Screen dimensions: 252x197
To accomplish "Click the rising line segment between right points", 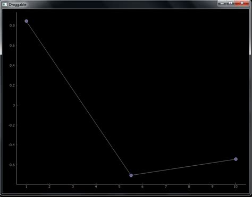I will pyautogui.click(x=183, y=167).
